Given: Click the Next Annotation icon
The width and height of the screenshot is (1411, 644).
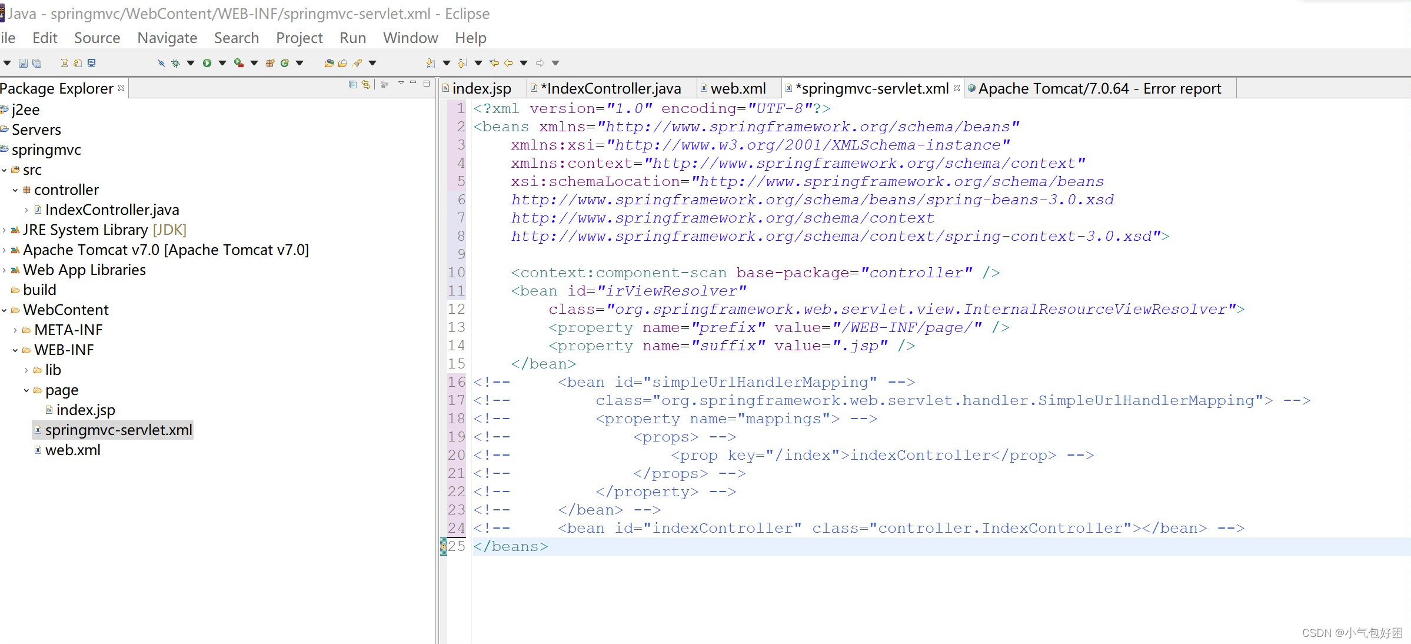Looking at the screenshot, I should (430, 63).
